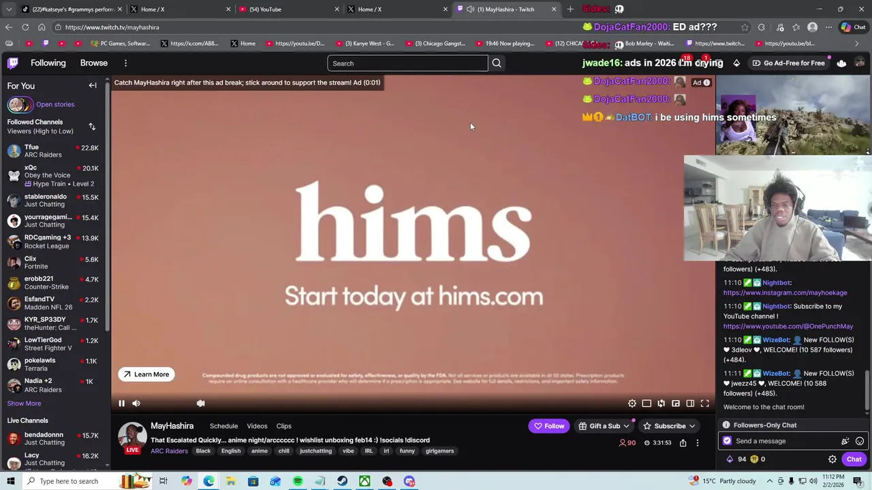Open Following page
This screenshot has width=872, height=490.
pyautogui.click(x=48, y=63)
